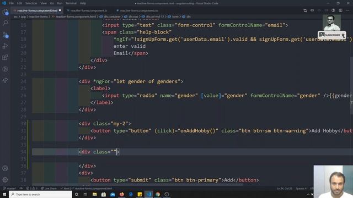This screenshot has width=353, height=198.
Task: Click the onAddHobby() text on line 31
Action: 198,131
